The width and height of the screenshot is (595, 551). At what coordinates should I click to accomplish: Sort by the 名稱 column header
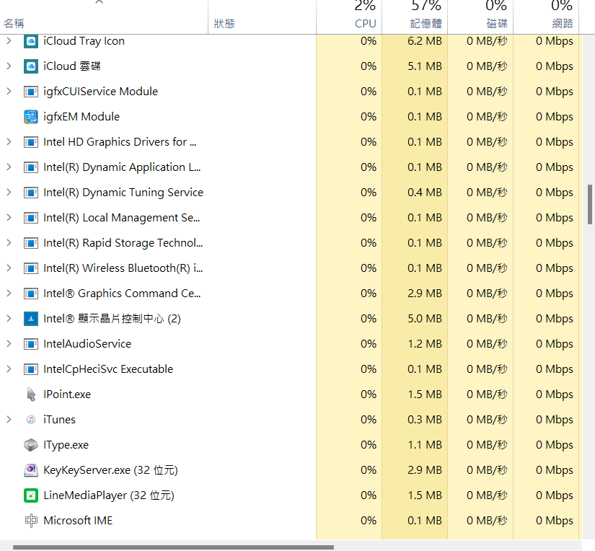click(x=104, y=17)
